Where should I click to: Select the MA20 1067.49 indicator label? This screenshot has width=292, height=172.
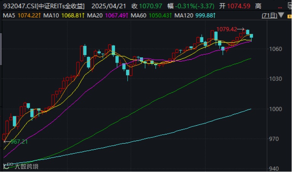[x=107, y=16]
